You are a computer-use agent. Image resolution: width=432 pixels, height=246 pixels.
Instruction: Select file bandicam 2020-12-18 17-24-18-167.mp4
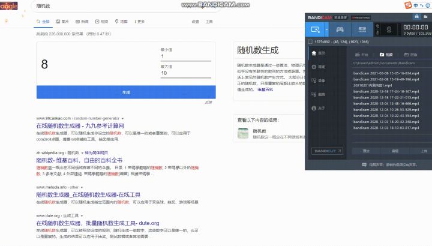[386, 91]
